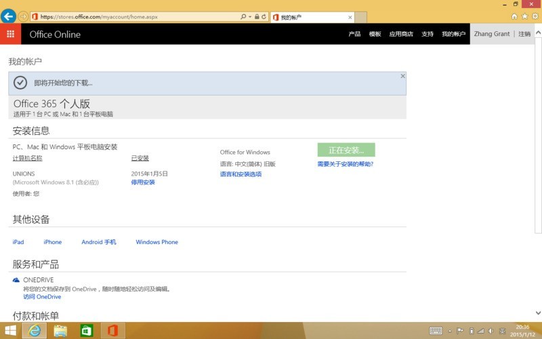Click the 正在安装 green button

click(346, 150)
